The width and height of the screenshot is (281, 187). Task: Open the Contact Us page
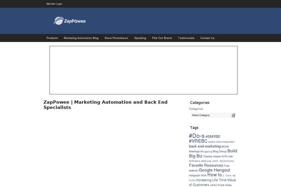coord(207,38)
